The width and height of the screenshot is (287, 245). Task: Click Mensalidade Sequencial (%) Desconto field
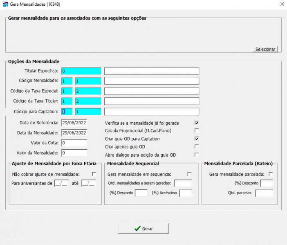click(141, 193)
